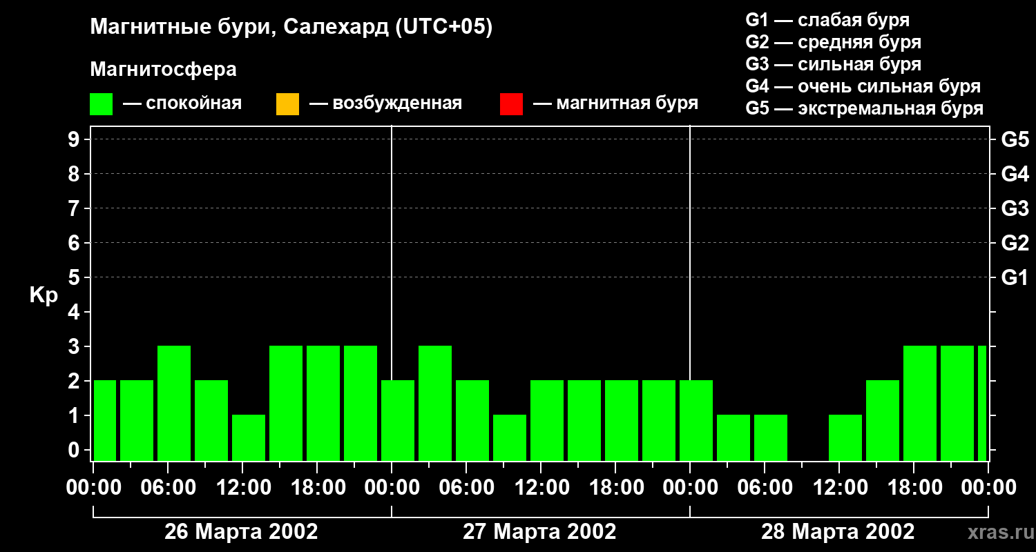This screenshot has width=1036, height=552.
Task: Click the 28 March 15:00 bar (Kp 2)
Action: click(x=883, y=420)
